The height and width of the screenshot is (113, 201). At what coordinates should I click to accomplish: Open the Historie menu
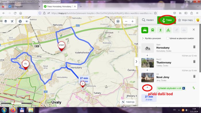pos(29,1)
